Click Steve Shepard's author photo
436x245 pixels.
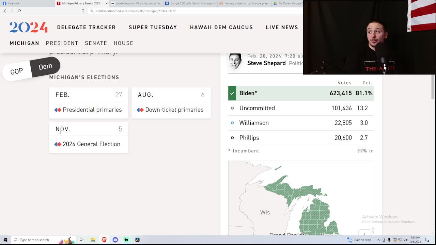click(x=235, y=61)
